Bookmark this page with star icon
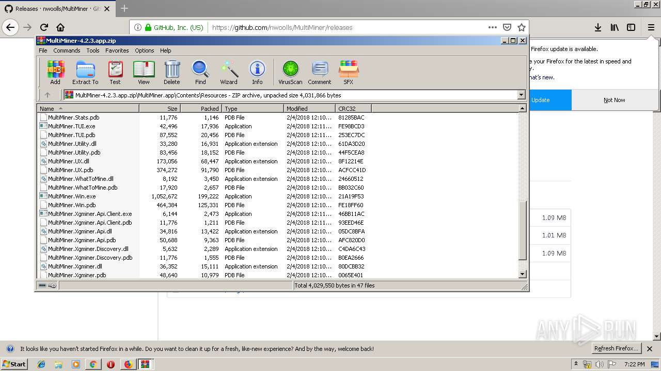 pyautogui.click(x=522, y=27)
